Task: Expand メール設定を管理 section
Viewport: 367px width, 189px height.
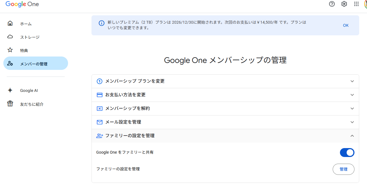Action: pyautogui.click(x=225, y=122)
